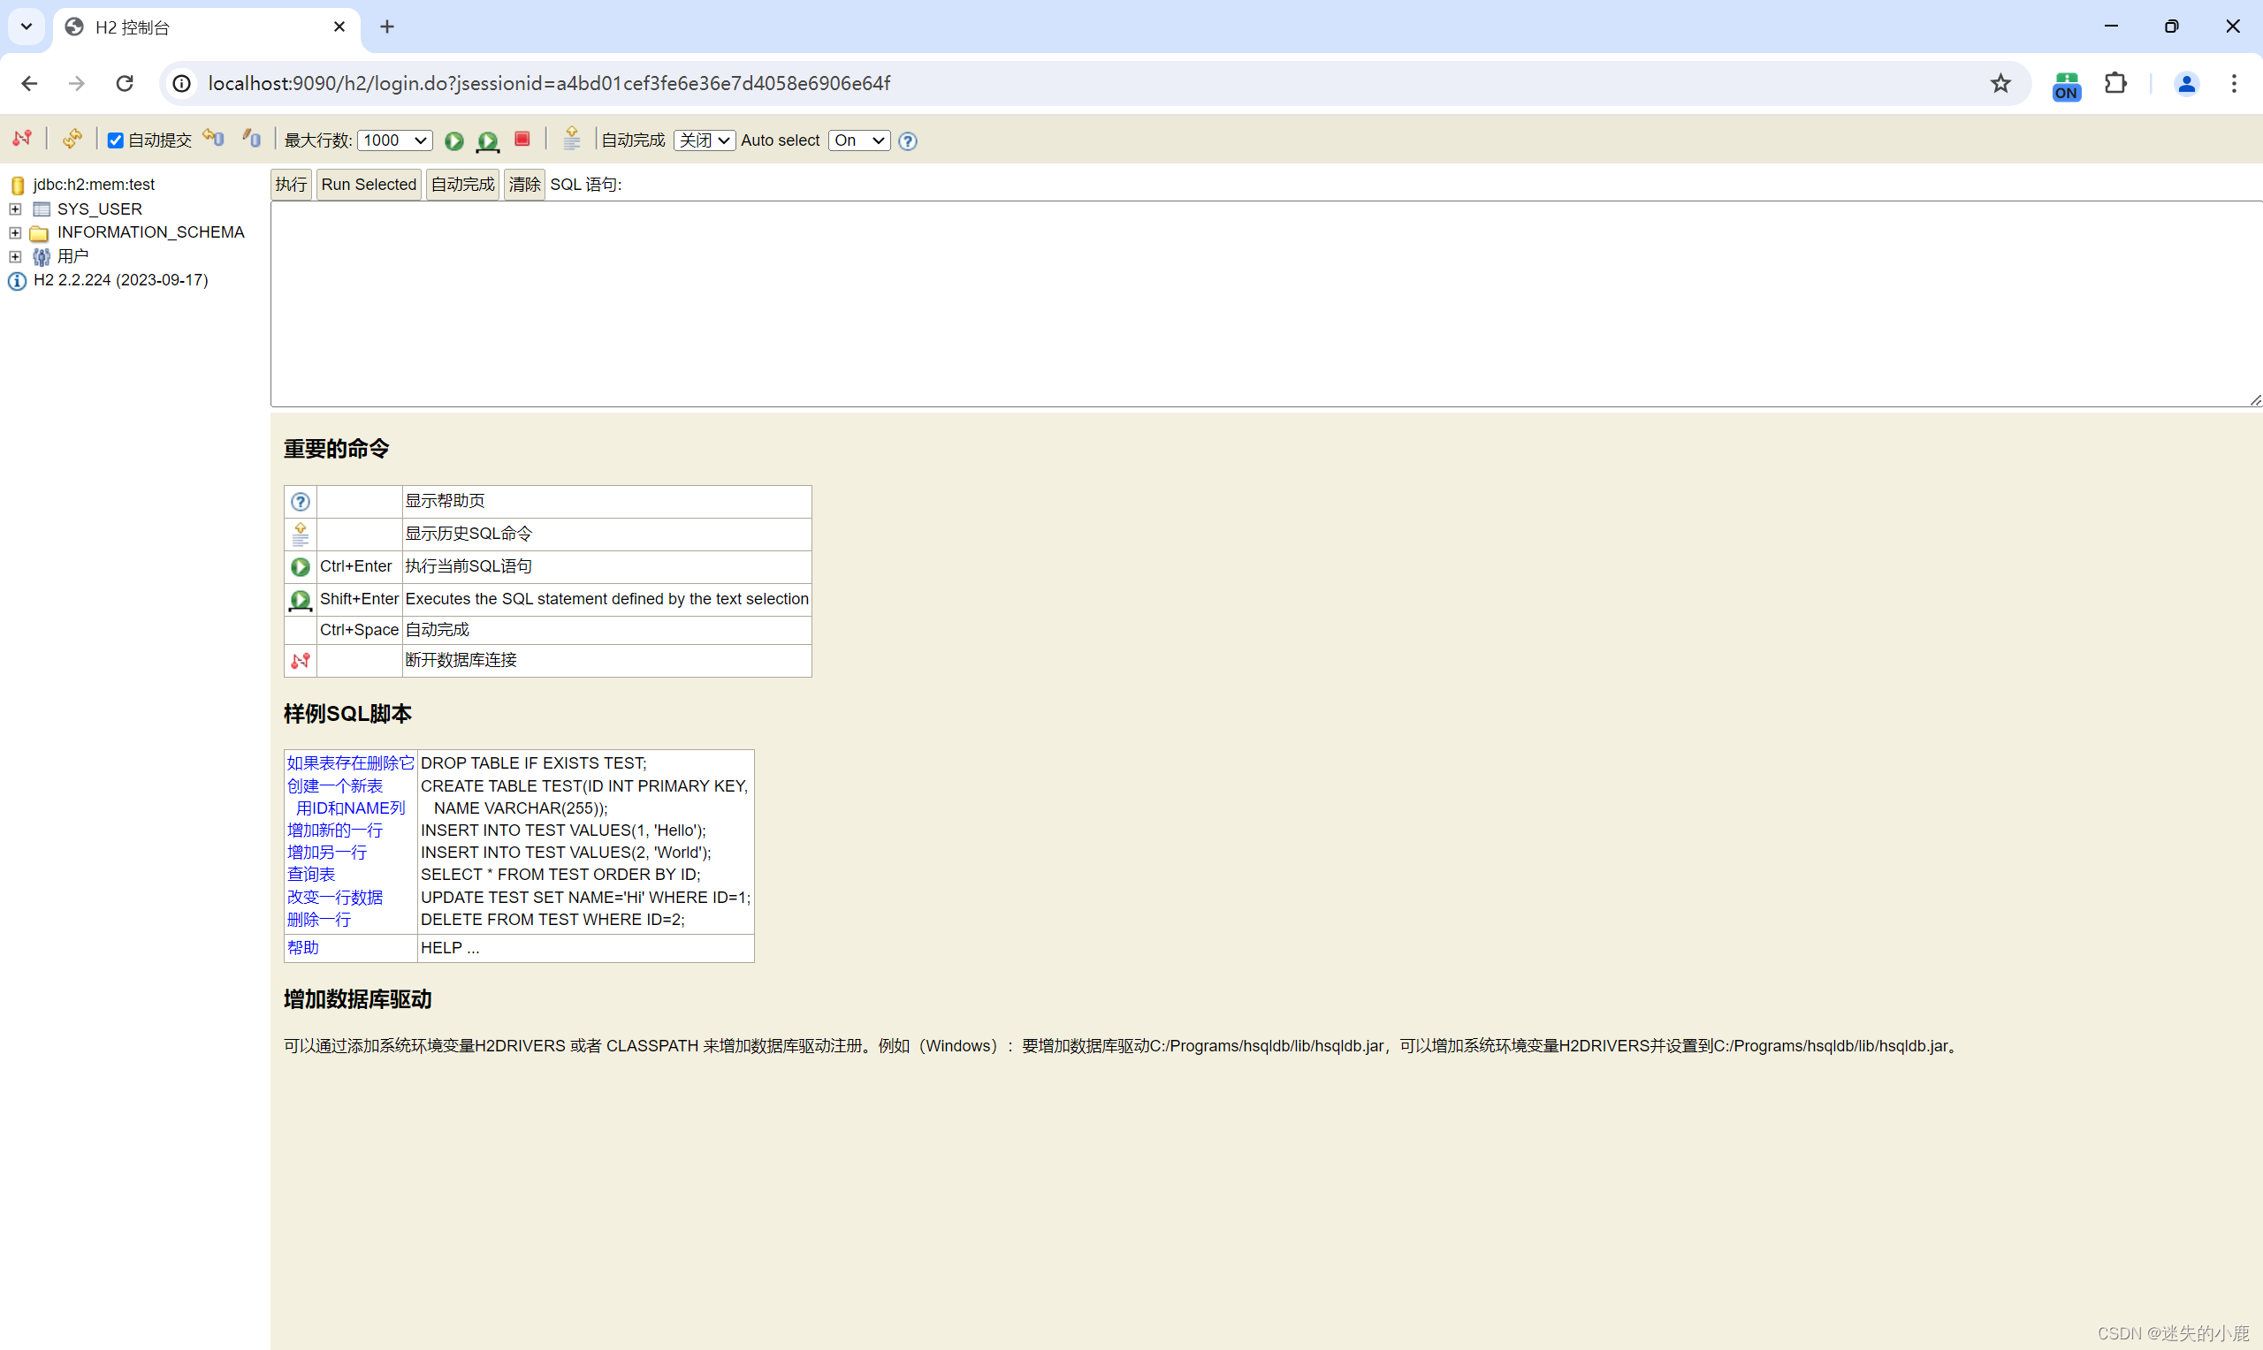Expand the SYS_USER table node

(x=15, y=209)
